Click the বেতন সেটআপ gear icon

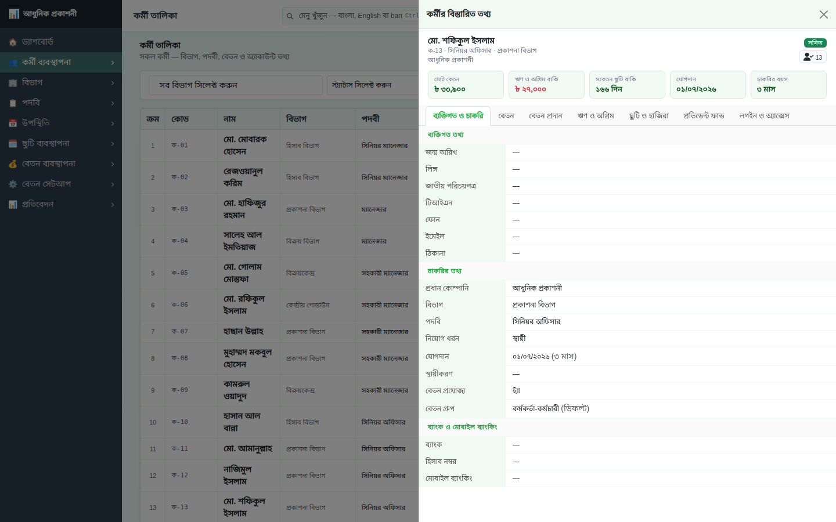(13, 184)
